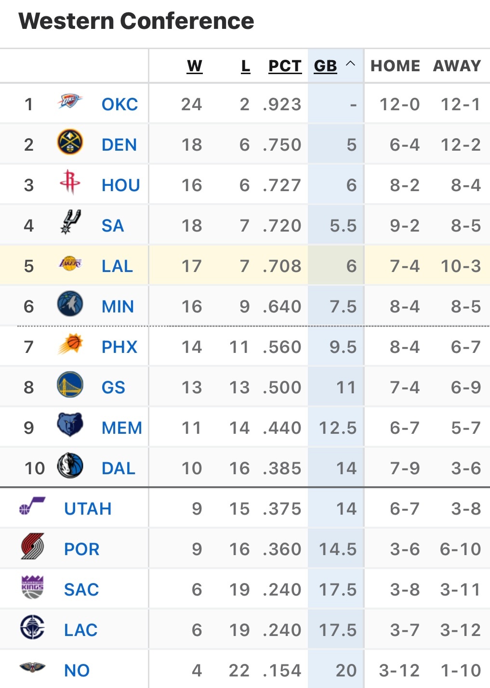Click the Lakers logo icon
Image resolution: width=490 pixels, height=688 pixels.
click(70, 263)
